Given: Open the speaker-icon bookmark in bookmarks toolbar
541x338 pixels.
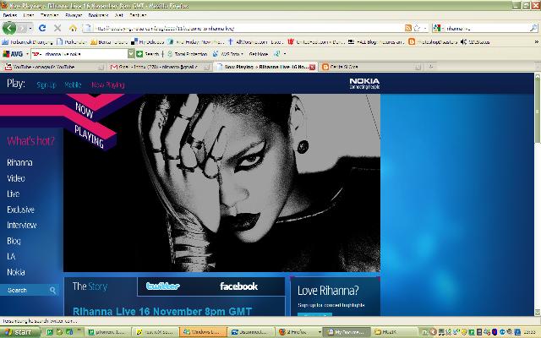Looking at the screenshot, I should point(475,41).
